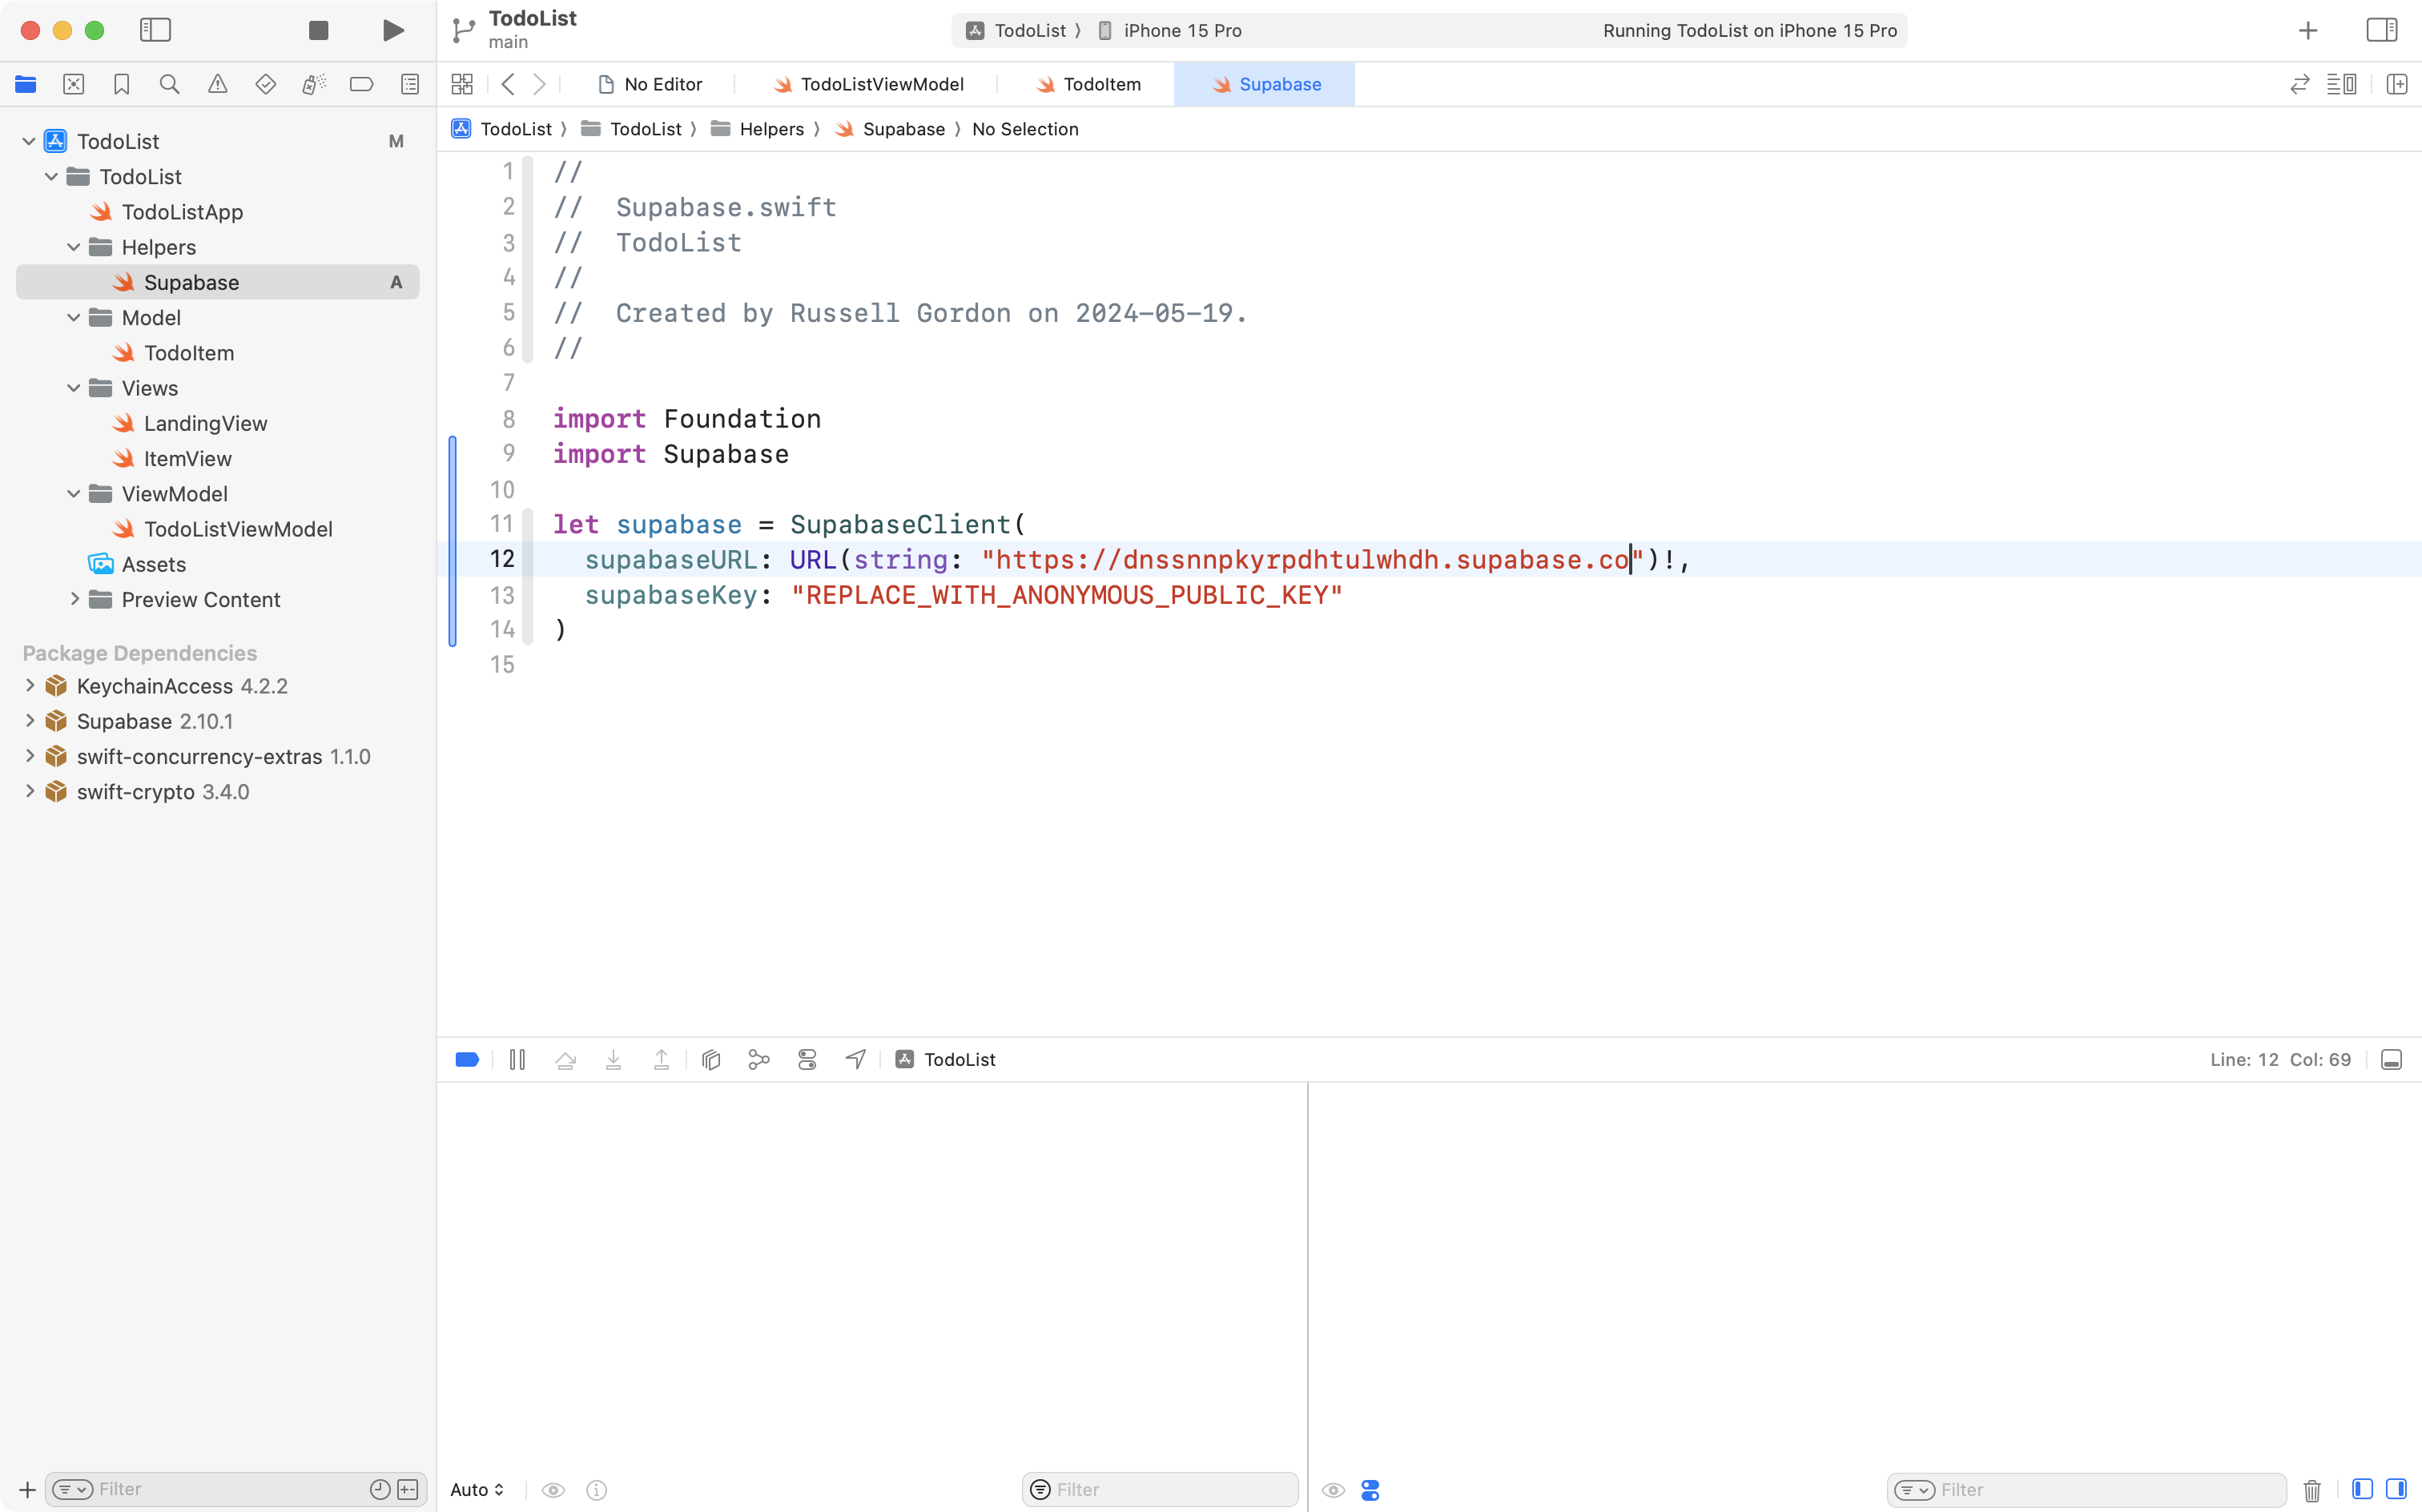Open the Debug navigator

[x=313, y=84]
